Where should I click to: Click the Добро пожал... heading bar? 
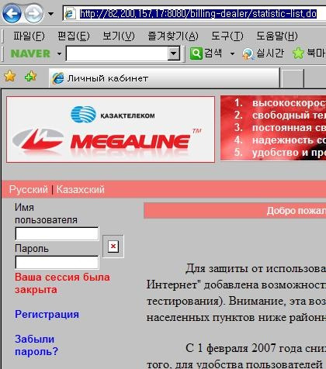(x=235, y=211)
